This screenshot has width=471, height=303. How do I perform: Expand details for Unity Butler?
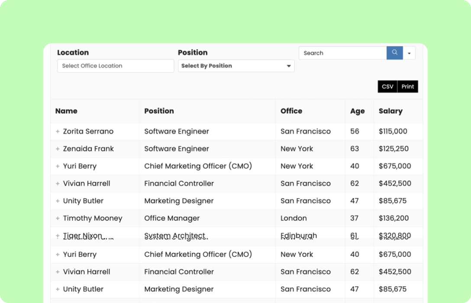pyautogui.click(x=58, y=200)
